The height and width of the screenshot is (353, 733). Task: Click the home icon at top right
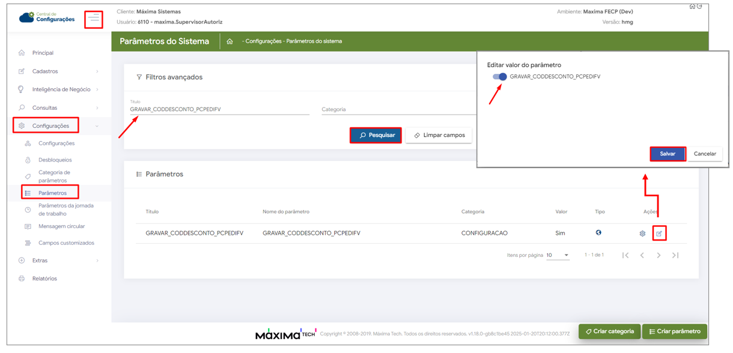pyautogui.click(x=692, y=7)
